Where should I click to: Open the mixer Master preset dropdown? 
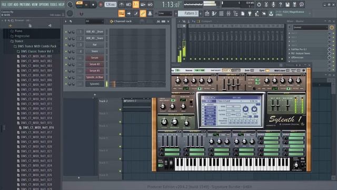tap(310, 27)
